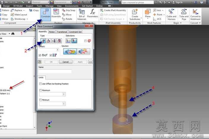This screenshot has height=139, width=209.
Task: Open Bill of Materials
Action: coord(82,15)
